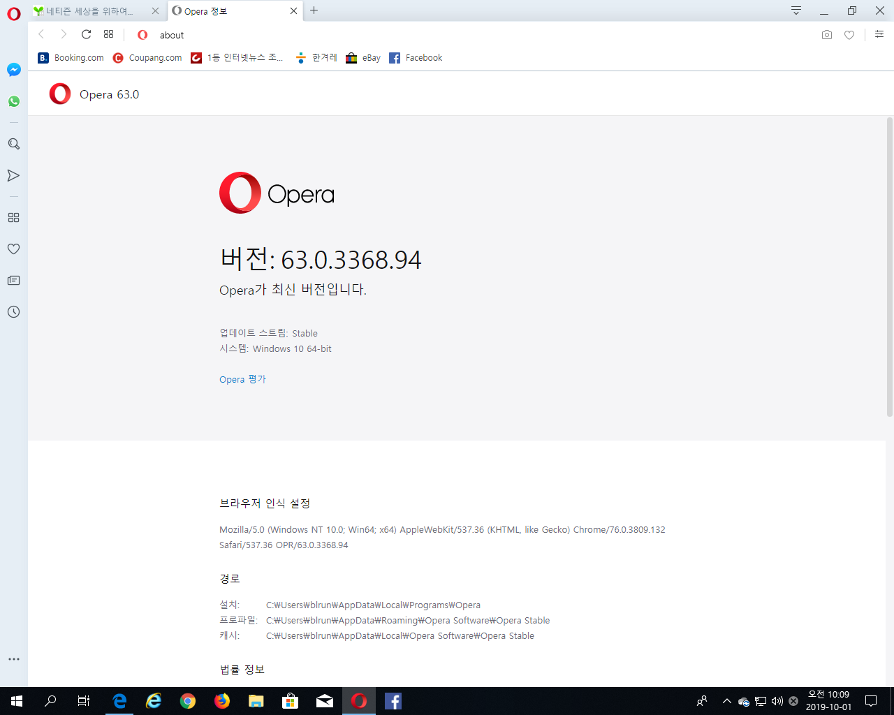Add page to bookmarks heart in address bar

coord(849,35)
